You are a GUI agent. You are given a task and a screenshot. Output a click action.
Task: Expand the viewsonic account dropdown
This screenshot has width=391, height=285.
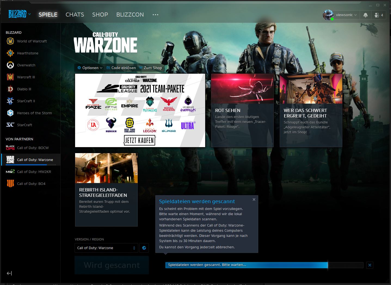click(355, 15)
